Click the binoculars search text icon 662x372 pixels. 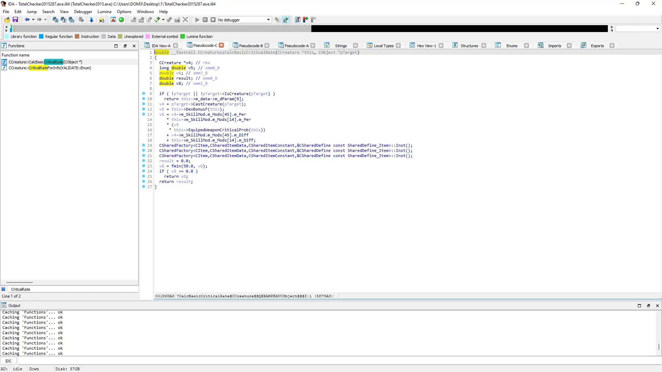(63, 20)
